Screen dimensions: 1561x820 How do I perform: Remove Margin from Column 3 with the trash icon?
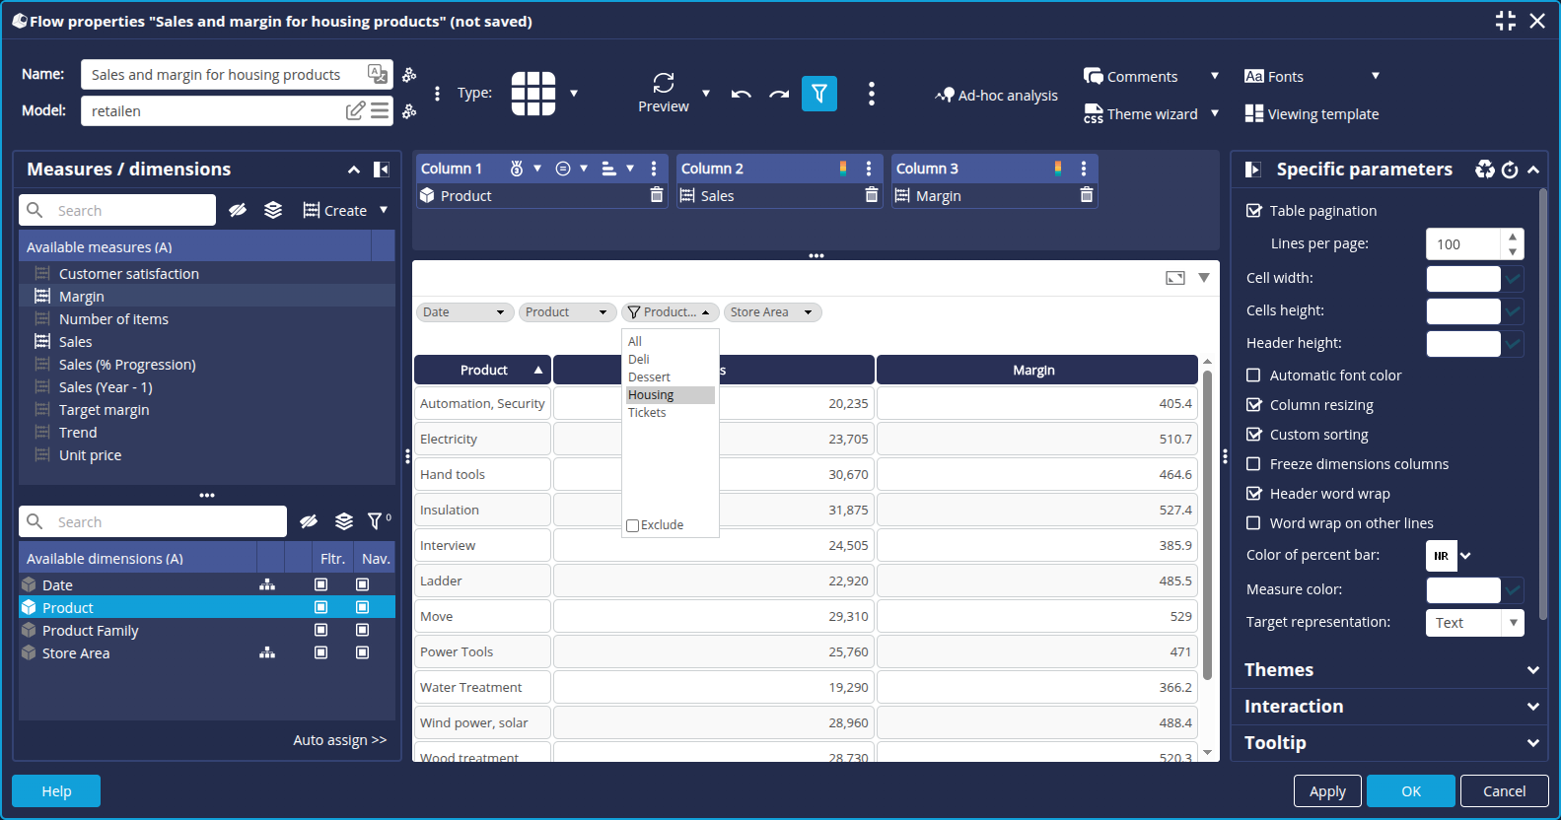(x=1087, y=195)
